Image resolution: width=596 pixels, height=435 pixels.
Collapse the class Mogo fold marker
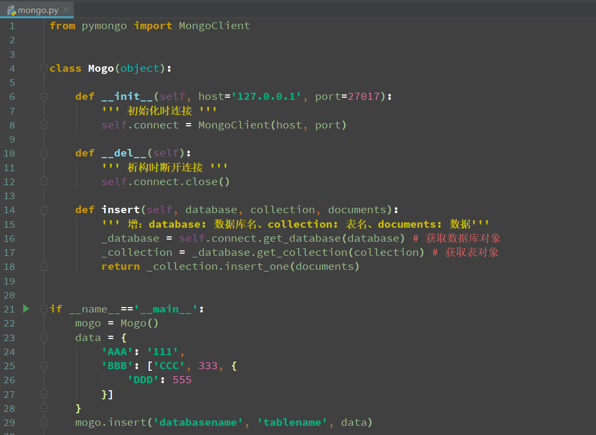tap(44, 69)
